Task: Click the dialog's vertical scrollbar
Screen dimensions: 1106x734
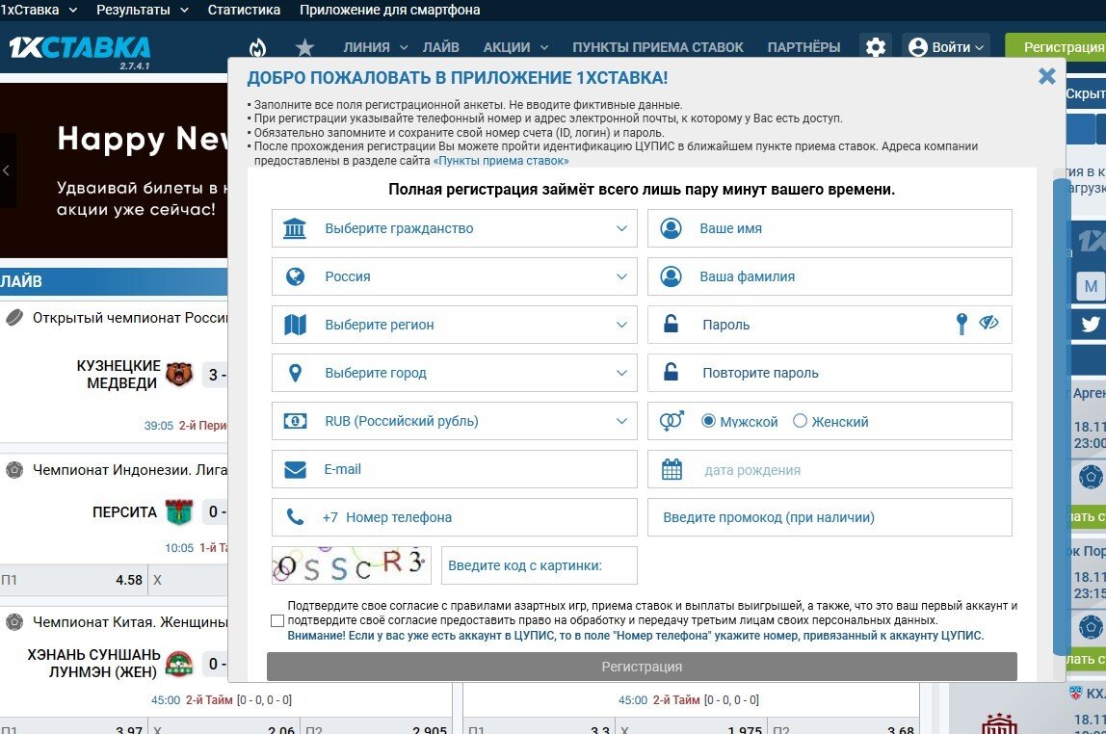Action: tap(1061, 414)
